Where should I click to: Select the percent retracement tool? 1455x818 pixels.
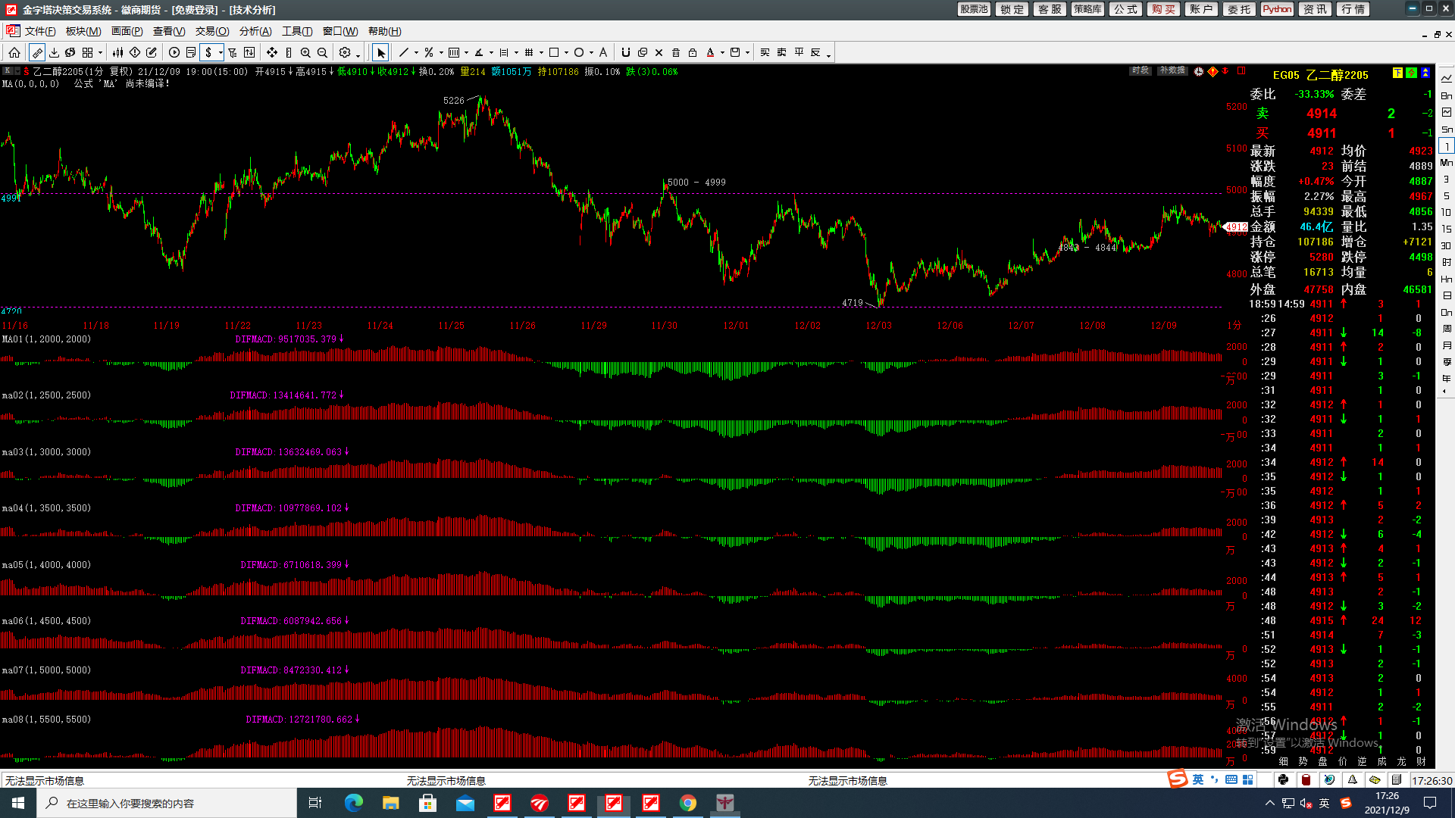coord(429,52)
